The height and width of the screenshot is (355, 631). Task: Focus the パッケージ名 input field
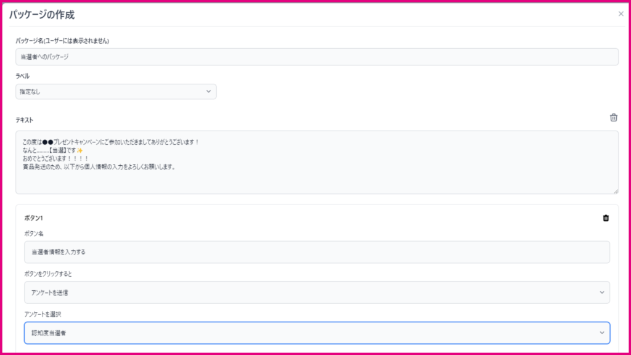317,57
